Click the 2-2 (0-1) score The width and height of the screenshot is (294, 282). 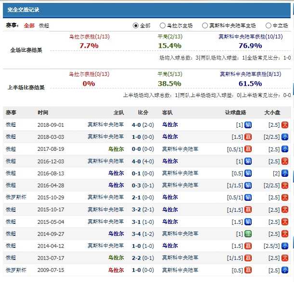pyautogui.click(x=143, y=258)
